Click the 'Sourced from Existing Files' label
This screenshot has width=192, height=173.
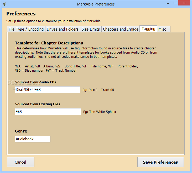click(x=38, y=104)
